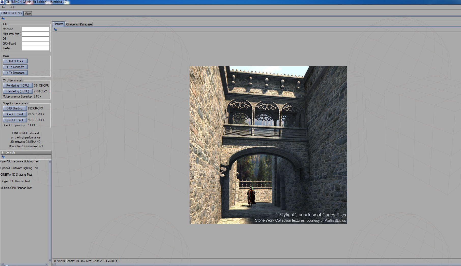
Task: Click 'More info at www.maxon.net' text
Action: point(26,146)
